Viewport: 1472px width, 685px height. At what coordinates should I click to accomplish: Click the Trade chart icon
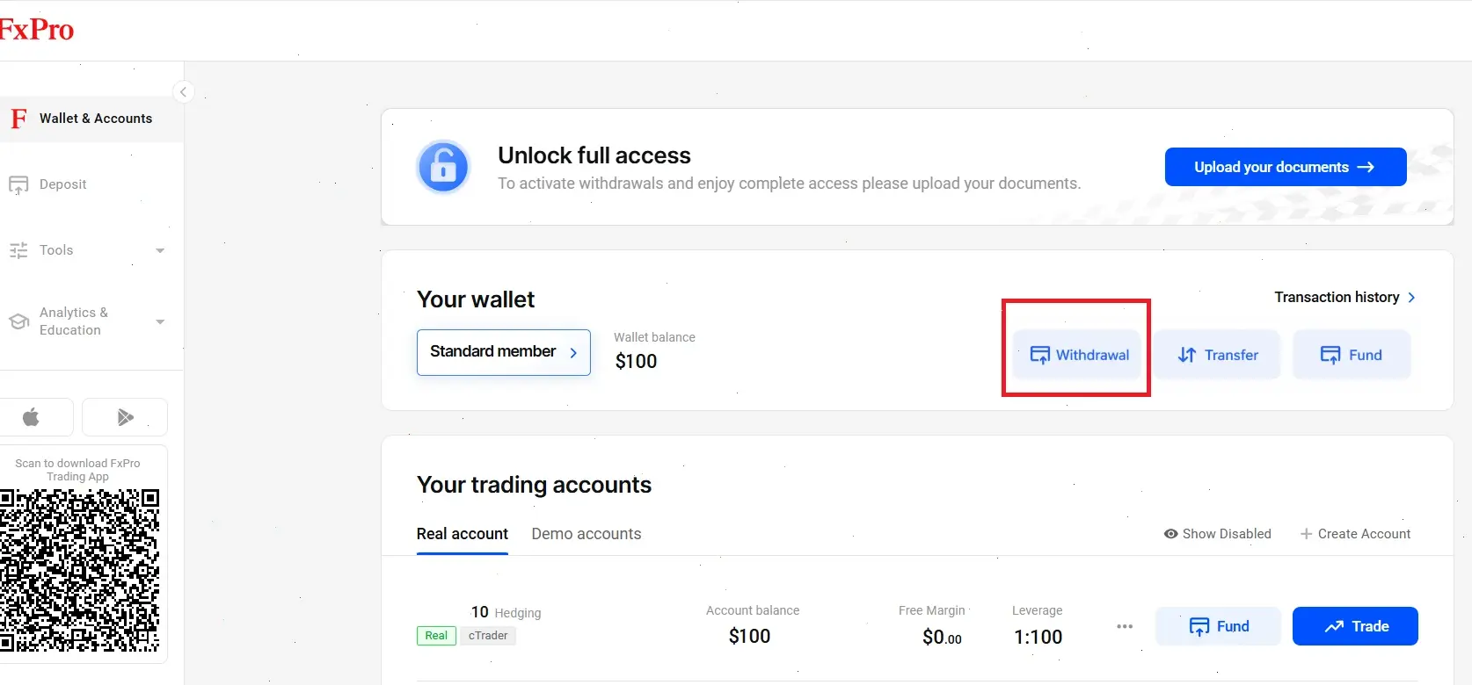point(1336,626)
